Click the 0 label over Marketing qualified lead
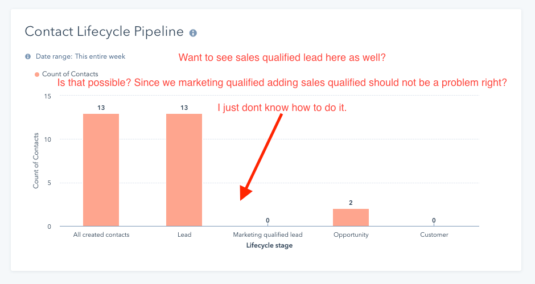The height and width of the screenshot is (284, 535). point(267,220)
